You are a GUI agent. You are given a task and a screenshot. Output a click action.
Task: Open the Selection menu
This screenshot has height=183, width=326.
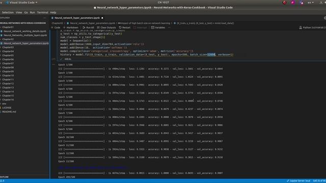click(x=8, y=12)
